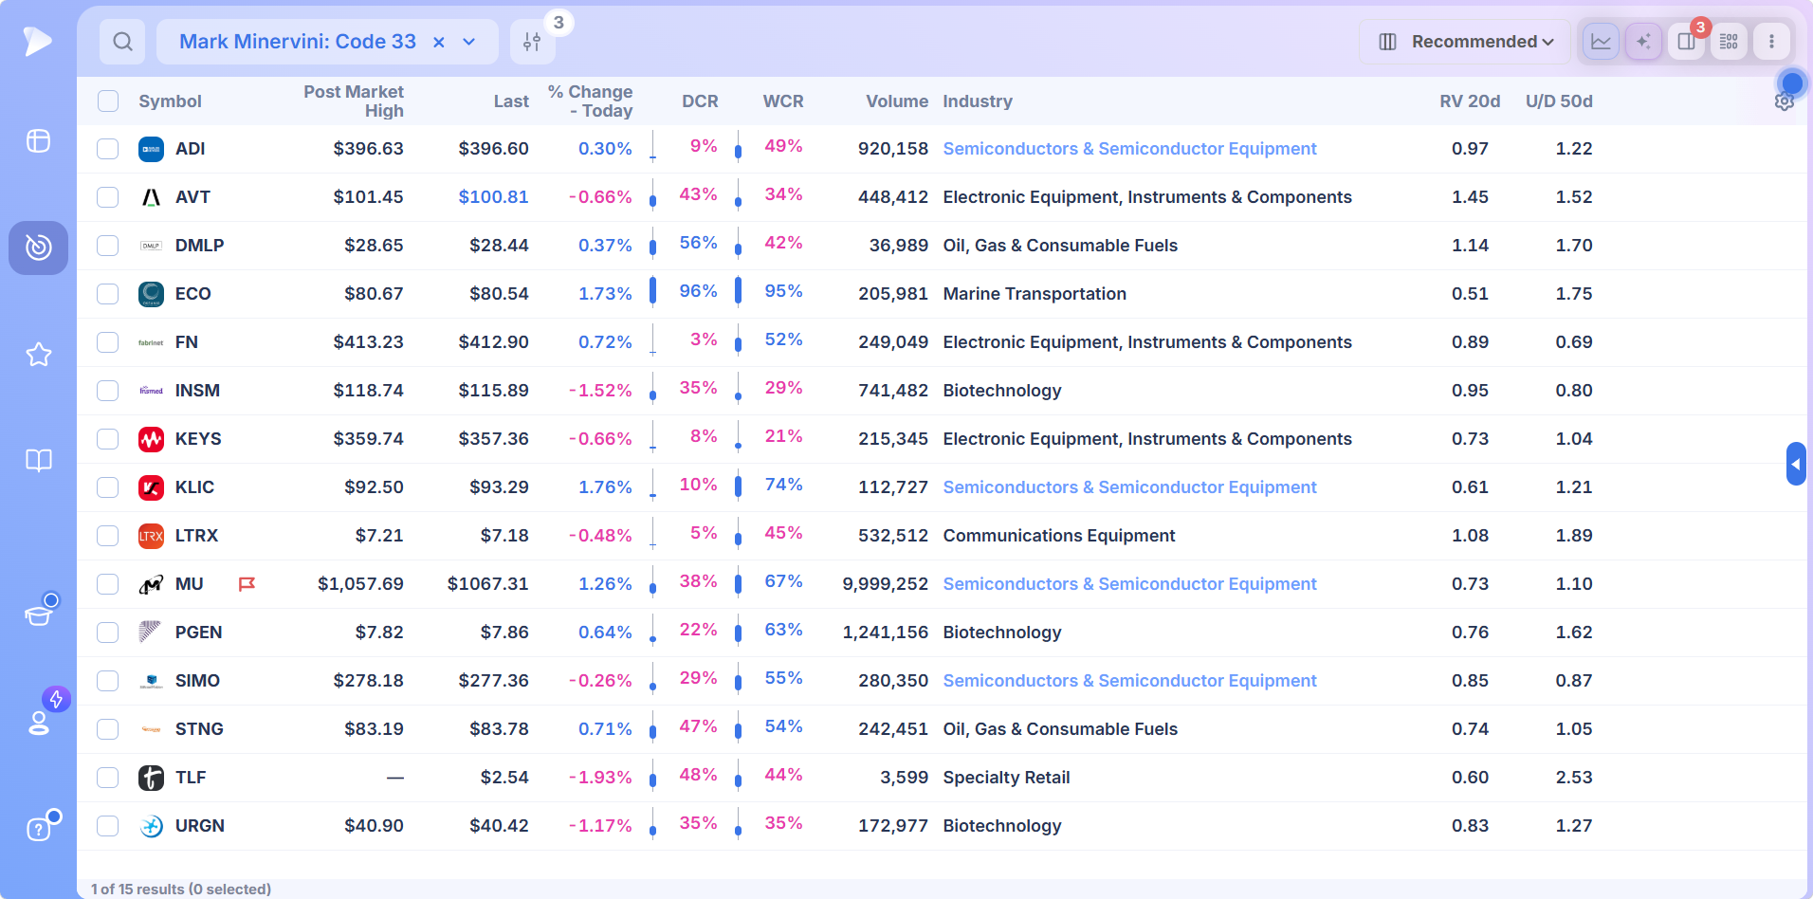Open the three-dot more options menu
Image resolution: width=1813 pixels, height=899 pixels.
point(1771,42)
